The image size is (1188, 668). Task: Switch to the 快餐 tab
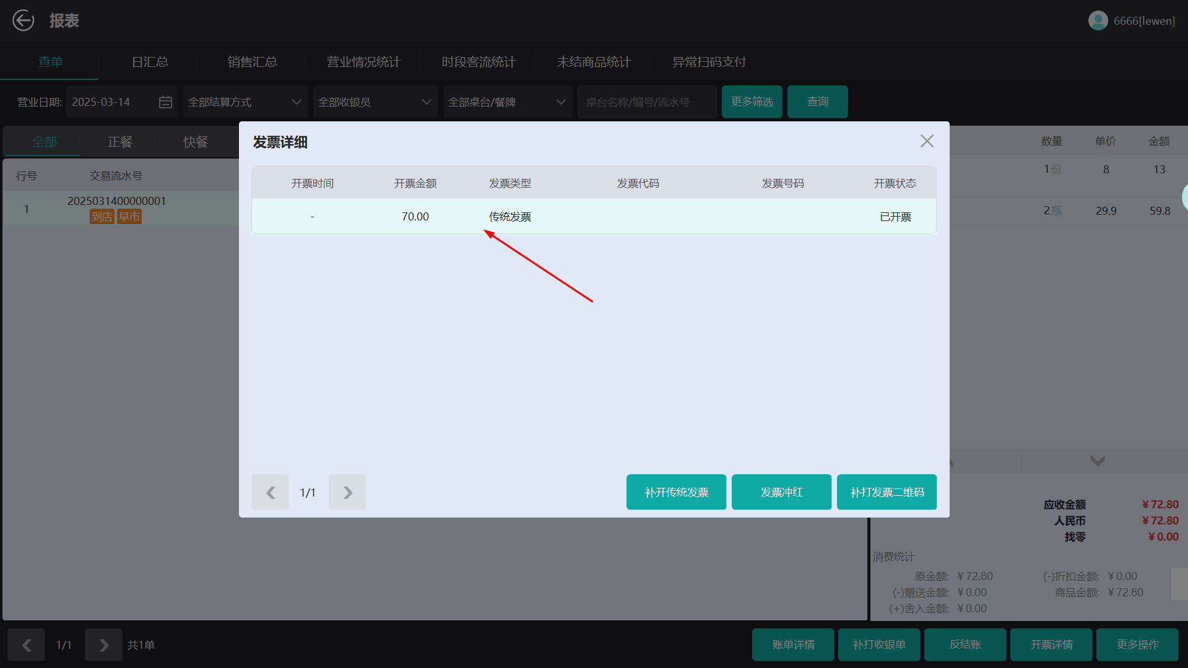tap(195, 142)
